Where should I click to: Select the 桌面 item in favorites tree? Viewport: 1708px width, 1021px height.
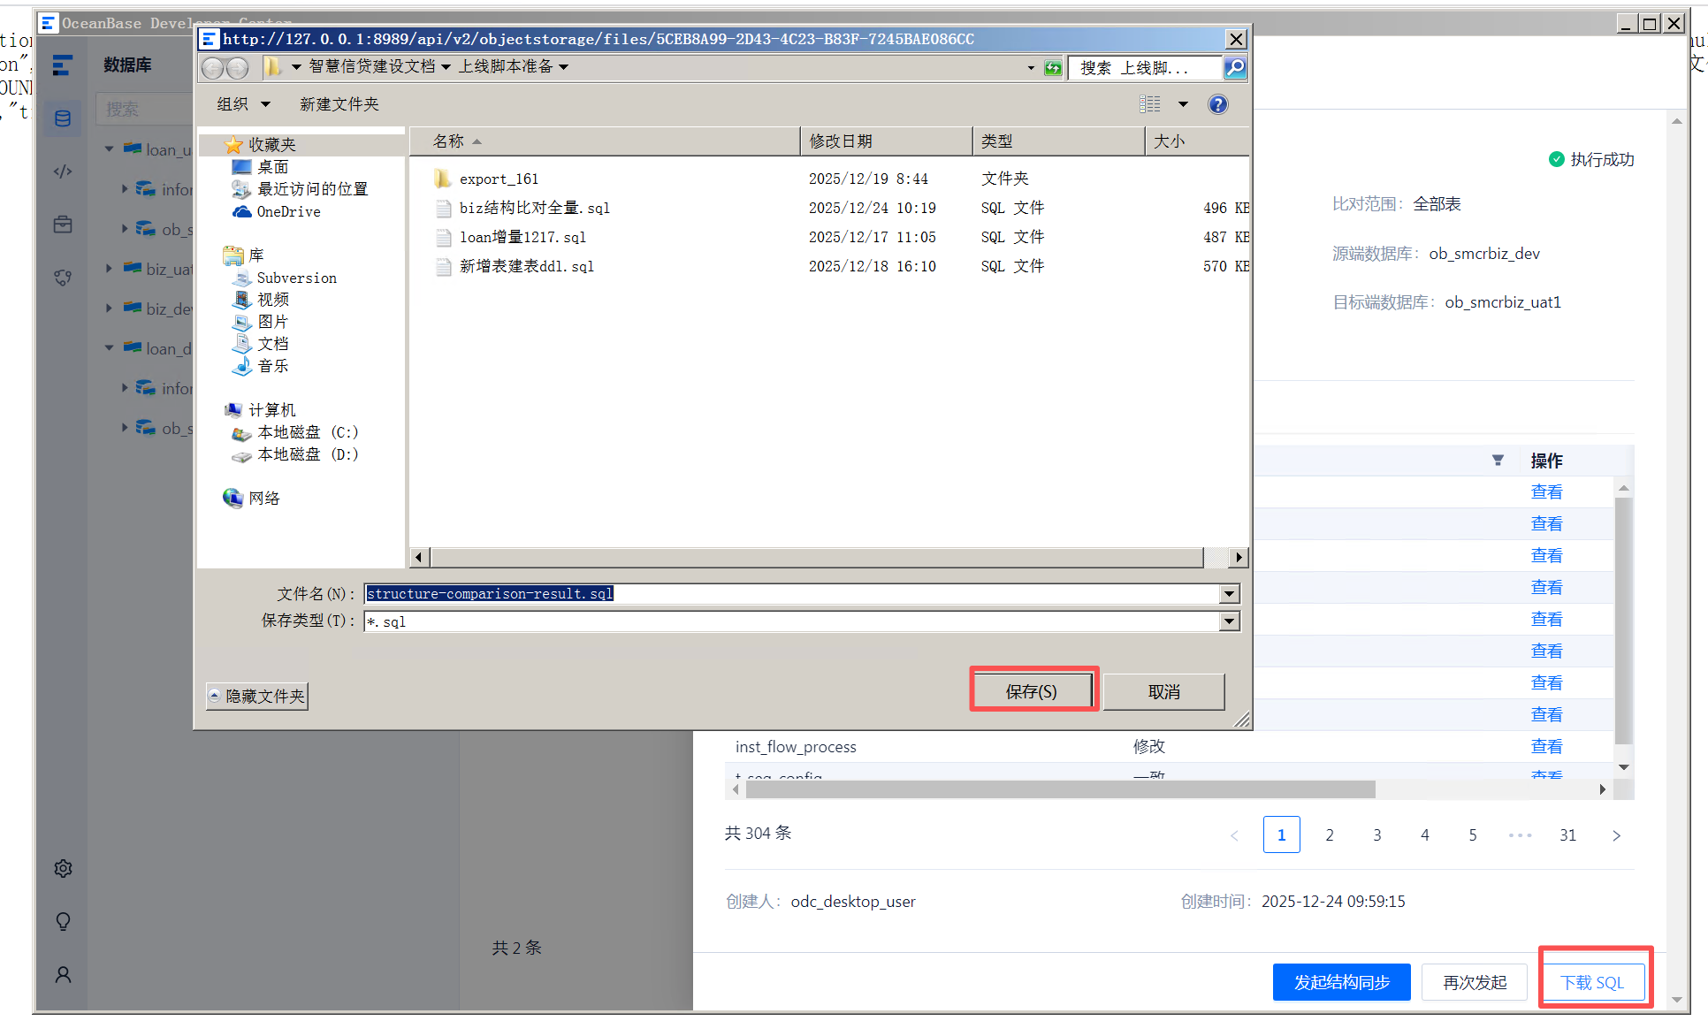272,167
